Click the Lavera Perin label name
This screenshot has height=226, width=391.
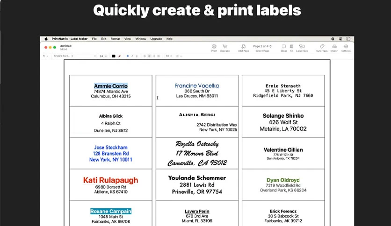tap(197, 212)
